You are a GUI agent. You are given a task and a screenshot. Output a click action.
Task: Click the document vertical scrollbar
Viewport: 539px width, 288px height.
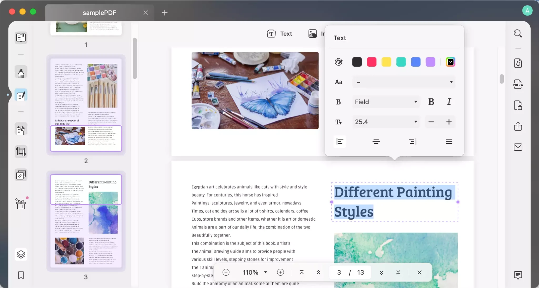(x=502, y=79)
